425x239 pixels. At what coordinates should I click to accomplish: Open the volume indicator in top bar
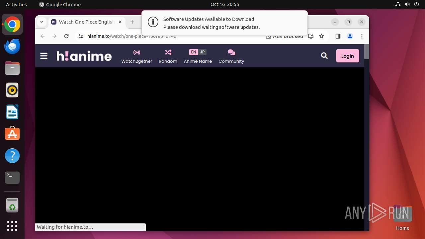(x=407, y=4)
